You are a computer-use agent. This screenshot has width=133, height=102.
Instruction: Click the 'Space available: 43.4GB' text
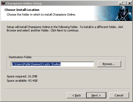click(22, 81)
